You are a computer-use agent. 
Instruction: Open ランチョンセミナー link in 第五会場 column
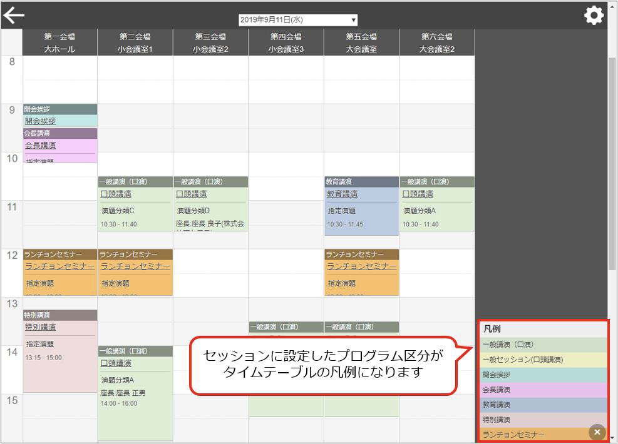[361, 266]
